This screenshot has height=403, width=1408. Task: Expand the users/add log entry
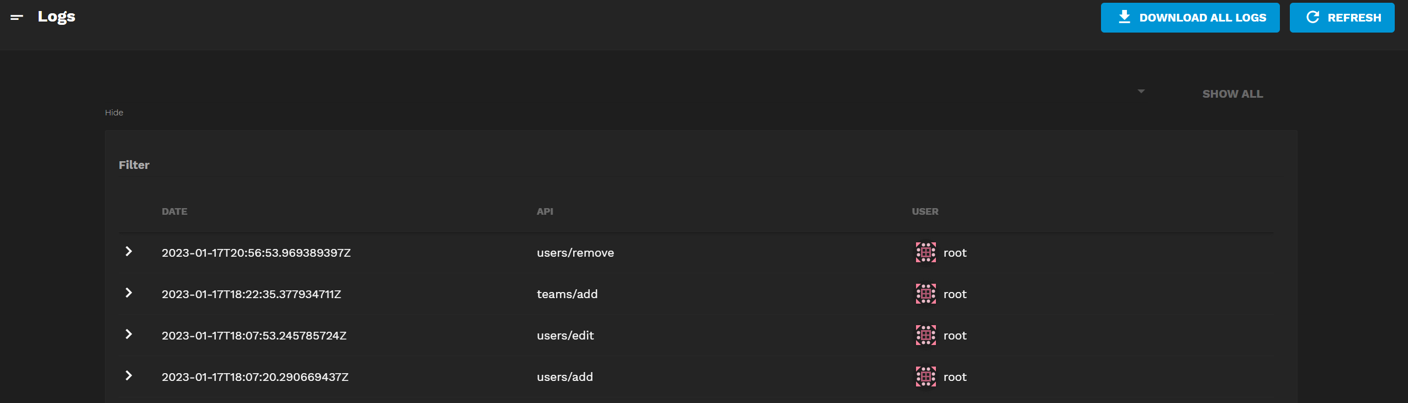[x=129, y=376]
